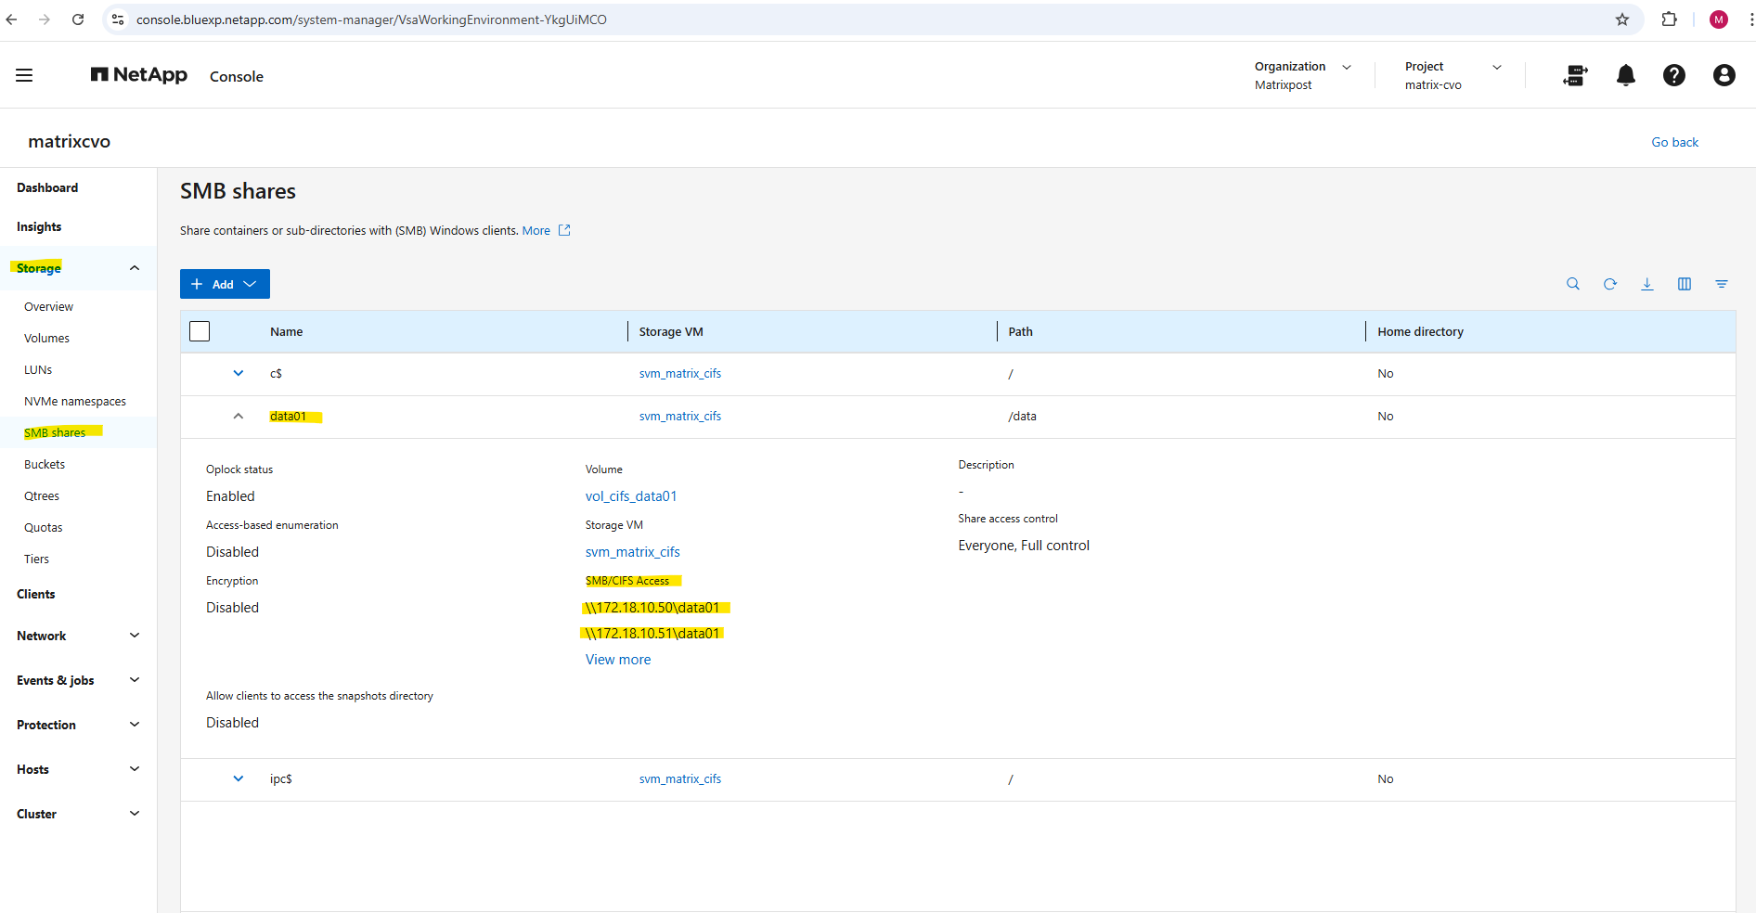Image resolution: width=1756 pixels, height=913 pixels.
Task: Open the show/hide columns icon
Action: click(1684, 284)
